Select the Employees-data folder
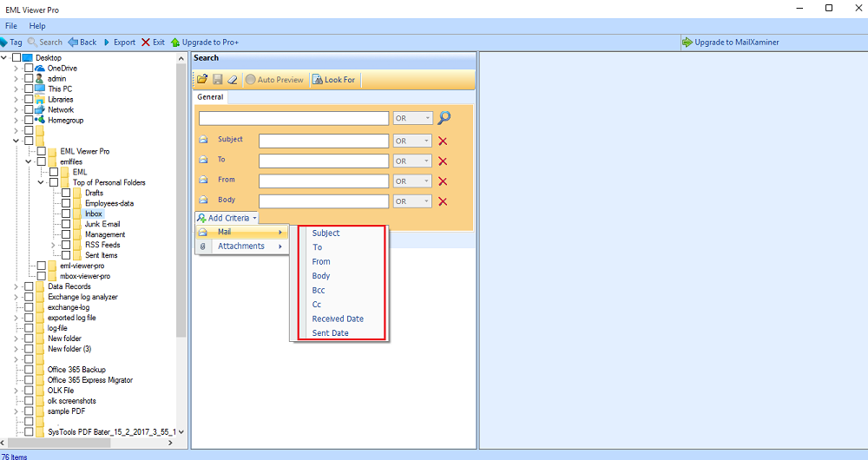 109,203
